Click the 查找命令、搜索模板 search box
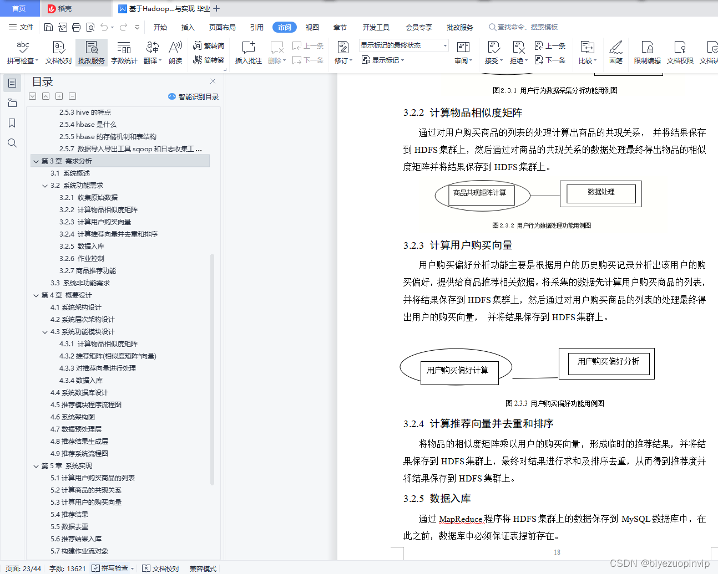718x574 pixels. point(523,27)
